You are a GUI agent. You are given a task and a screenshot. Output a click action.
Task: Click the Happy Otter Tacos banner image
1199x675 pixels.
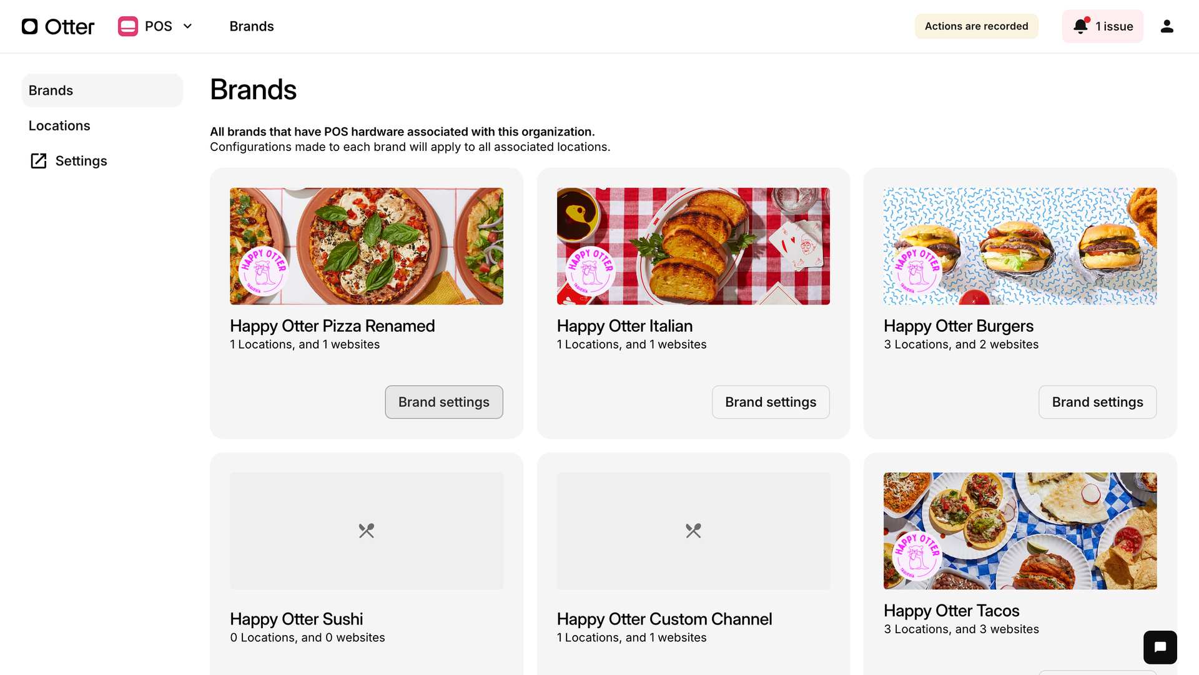pos(1020,531)
